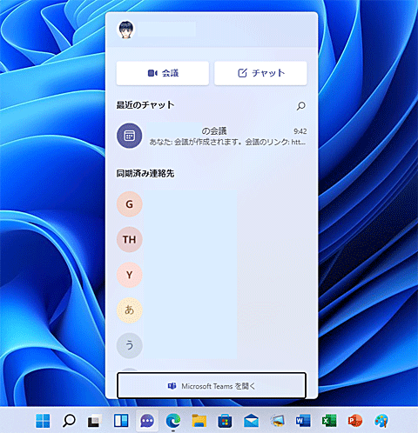Start a new chat with the チャット button
The image size is (418, 433).
pos(260,73)
